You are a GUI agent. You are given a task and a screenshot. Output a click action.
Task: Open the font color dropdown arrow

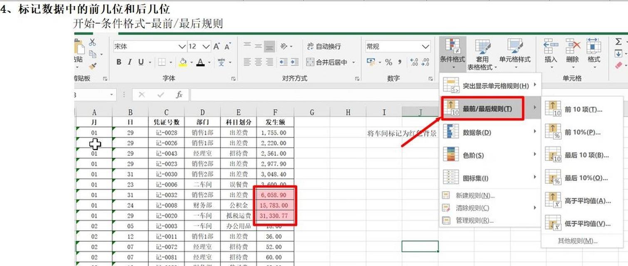209,63
